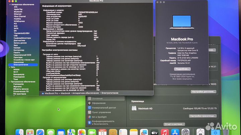Select USB in hardware list

(x=15, y=36)
